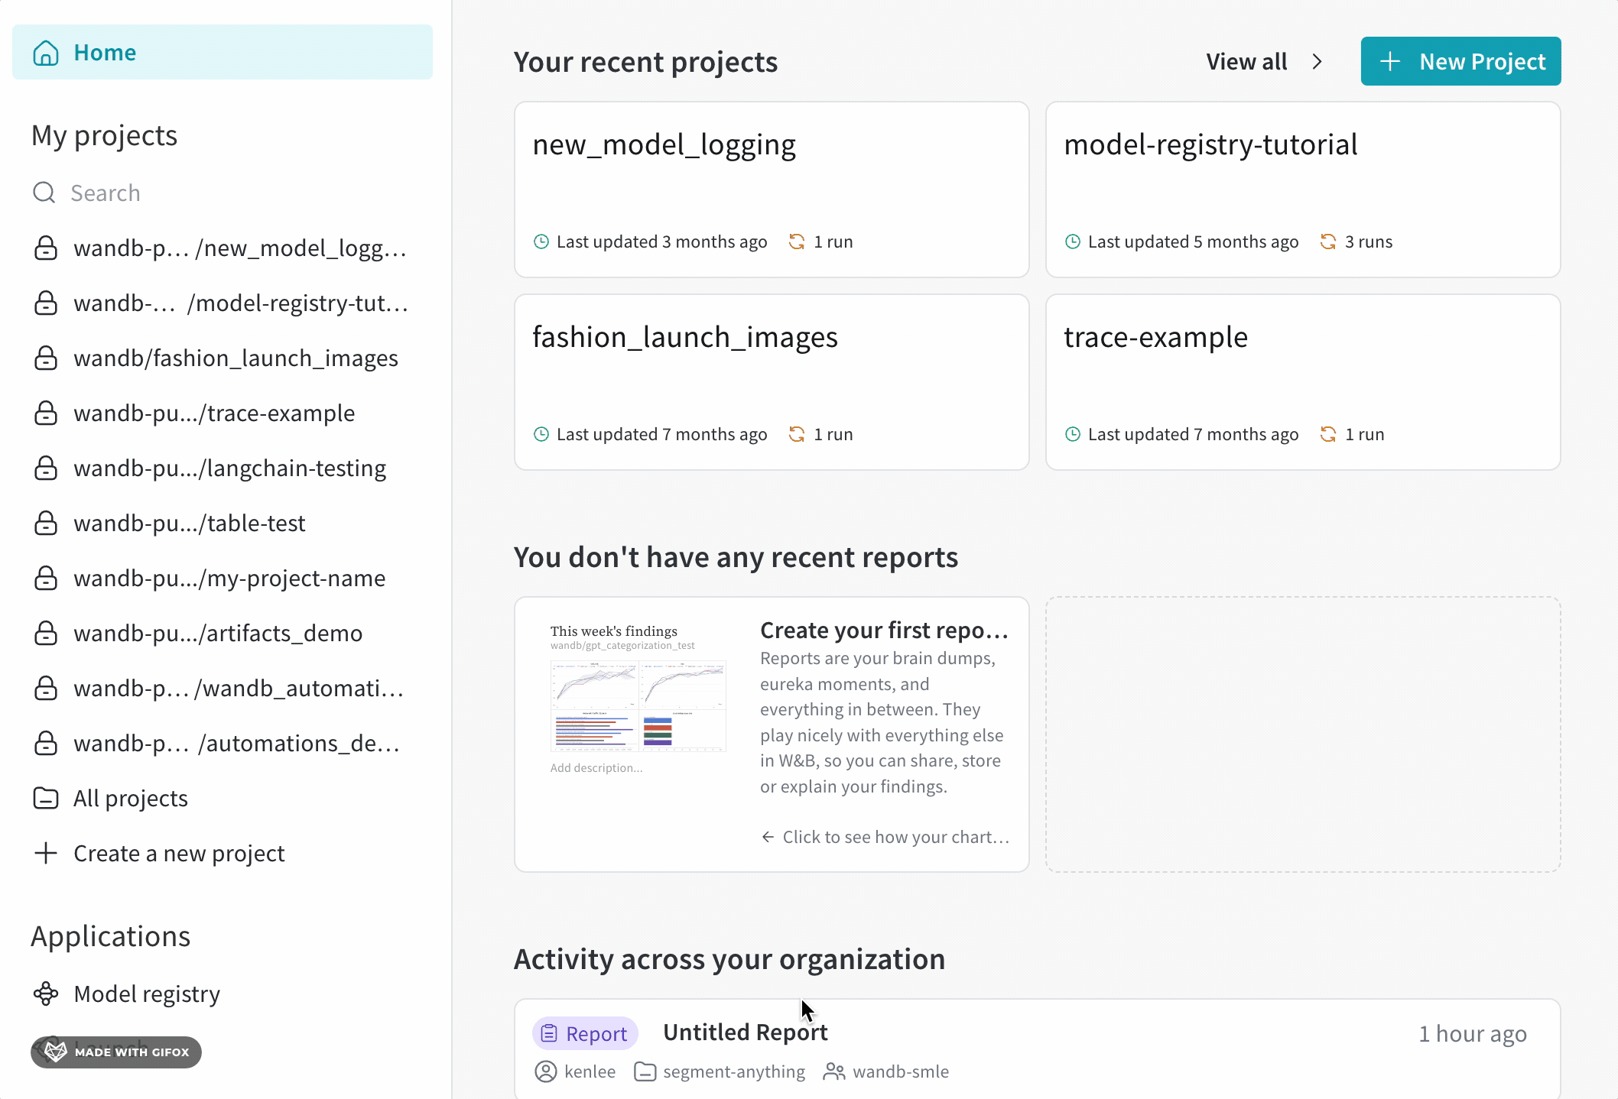Click kenlee's user avatar icon

click(x=546, y=1071)
